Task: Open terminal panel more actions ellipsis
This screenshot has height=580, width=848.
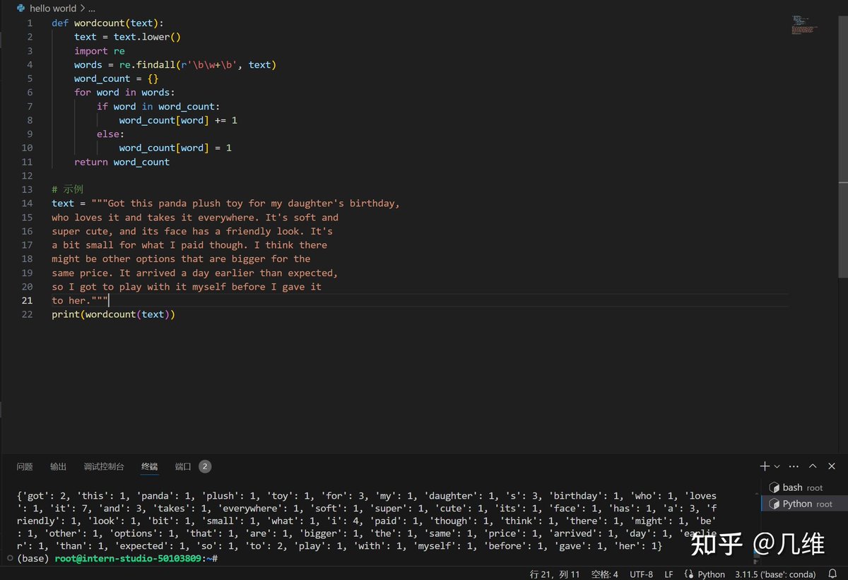Action: click(x=794, y=466)
